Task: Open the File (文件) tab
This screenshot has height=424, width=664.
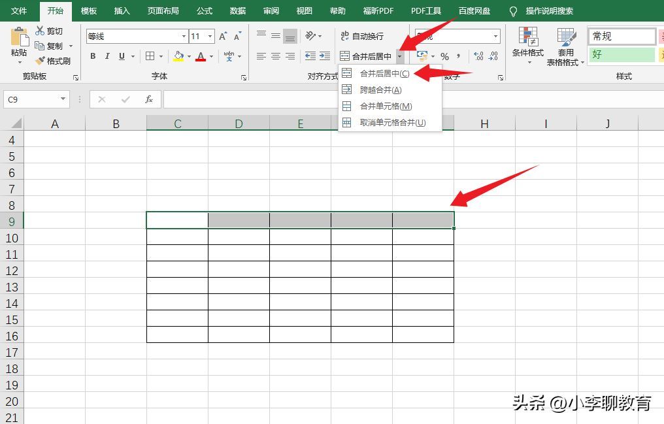Action: [x=19, y=11]
